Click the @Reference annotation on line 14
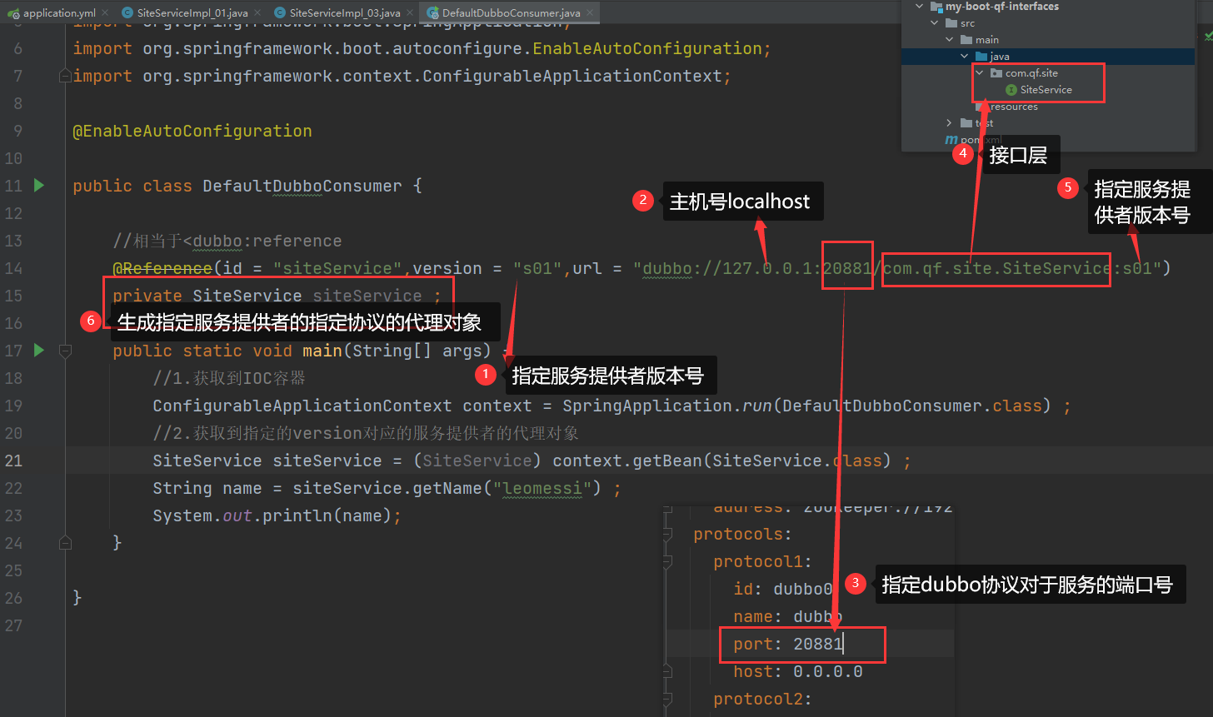This screenshot has height=717, width=1213. click(162, 268)
